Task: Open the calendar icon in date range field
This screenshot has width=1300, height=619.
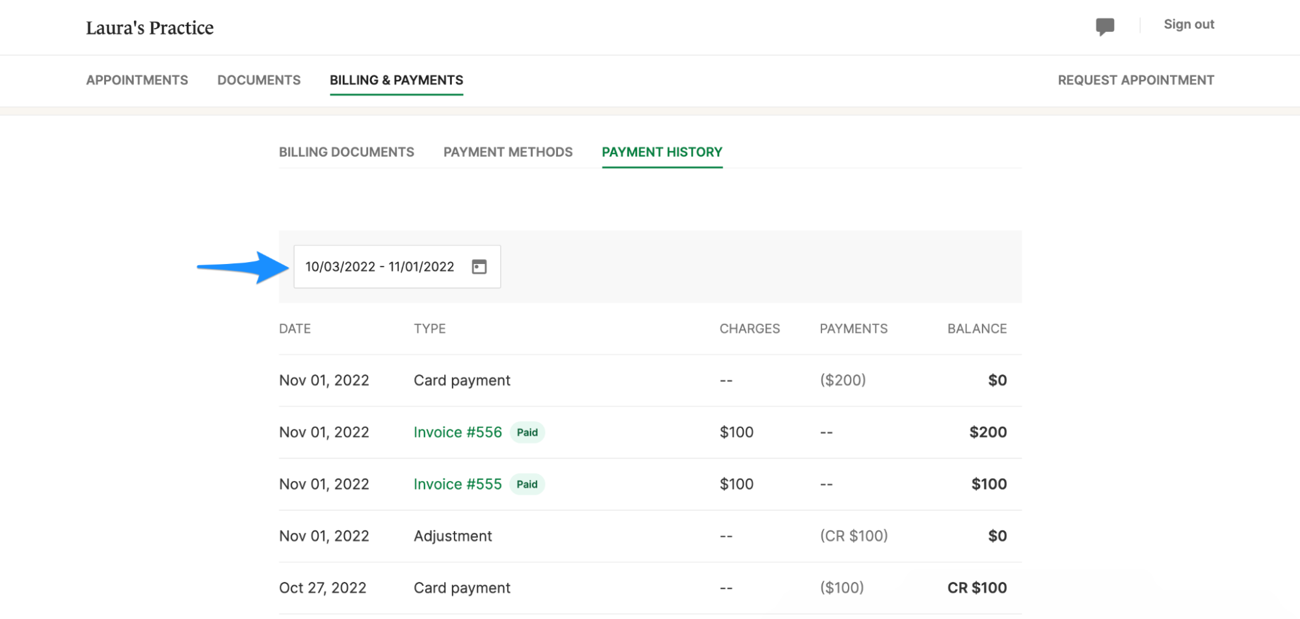Action: 479,267
